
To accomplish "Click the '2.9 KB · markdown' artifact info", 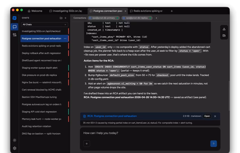I will pos(192,116).
